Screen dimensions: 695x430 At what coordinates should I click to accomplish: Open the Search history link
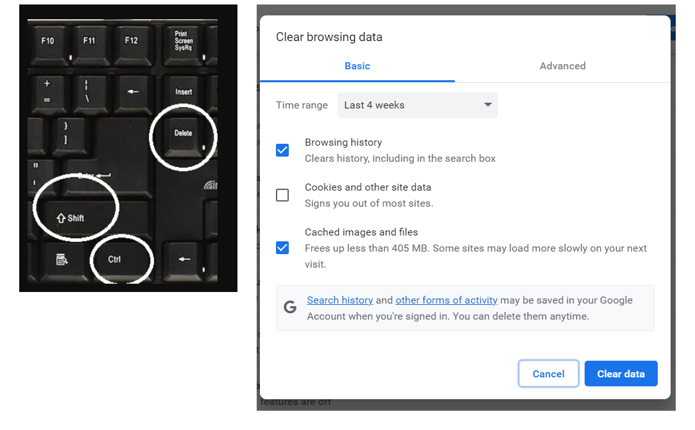click(339, 300)
